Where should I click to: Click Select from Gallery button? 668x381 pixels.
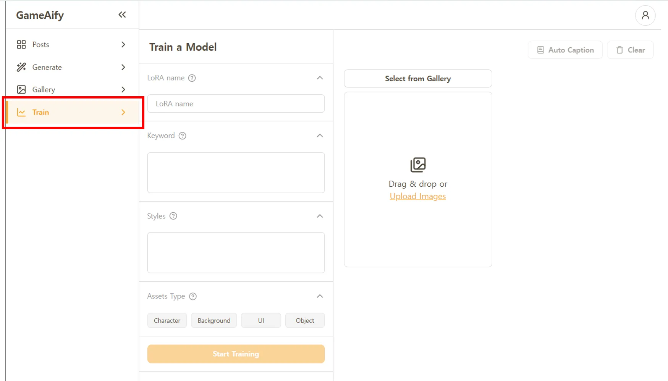[x=418, y=79]
